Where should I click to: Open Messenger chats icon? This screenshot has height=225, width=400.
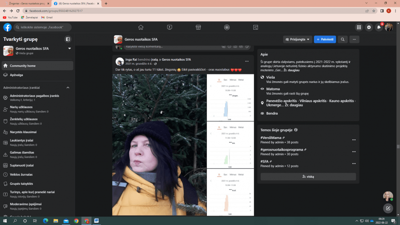click(369, 27)
